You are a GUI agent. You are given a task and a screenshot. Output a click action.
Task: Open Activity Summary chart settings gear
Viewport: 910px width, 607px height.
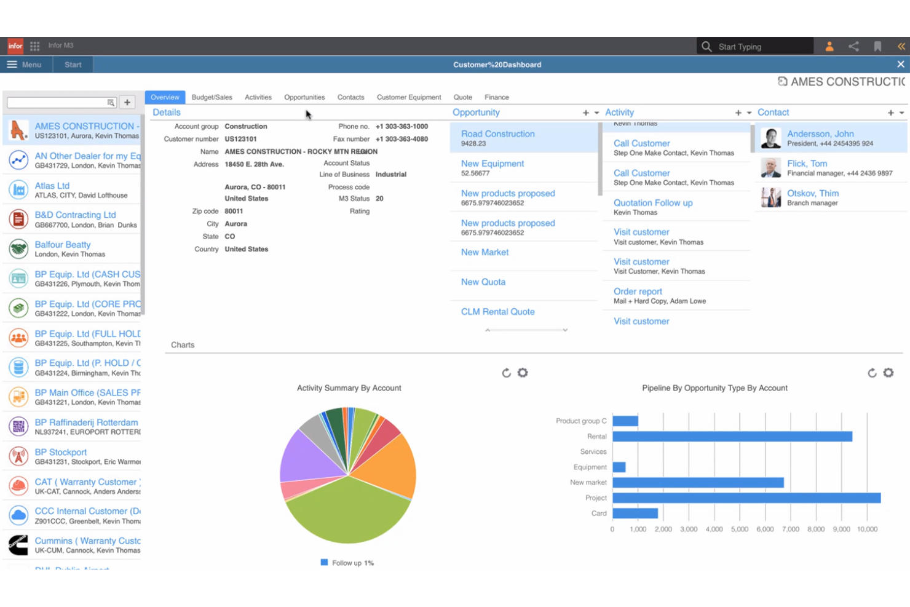coord(523,373)
